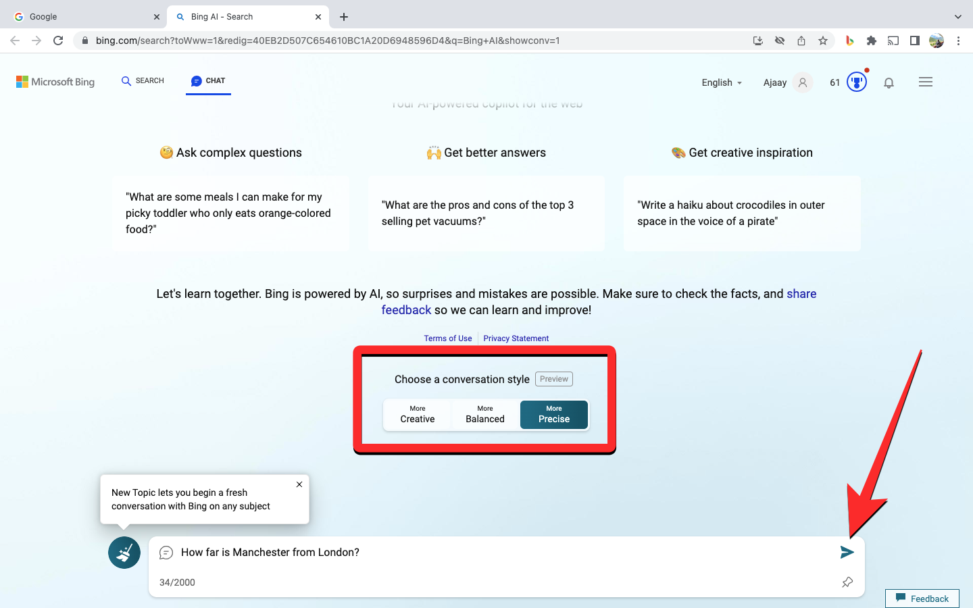Open the SEARCH tab in Bing
The width and height of the screenshot is (973, 608).
[x=143, y=81]
